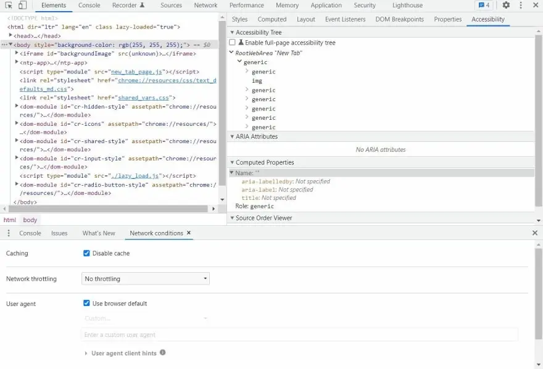Select the body breadcrumb
This screenshot has width=543, height=369.
coord(30,220)
